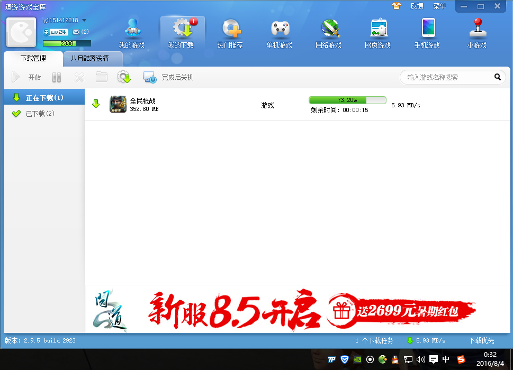The image size is (513, 370).
Task: Switch to the 八月酷暑送清 tab
Action: click(93, 59)
